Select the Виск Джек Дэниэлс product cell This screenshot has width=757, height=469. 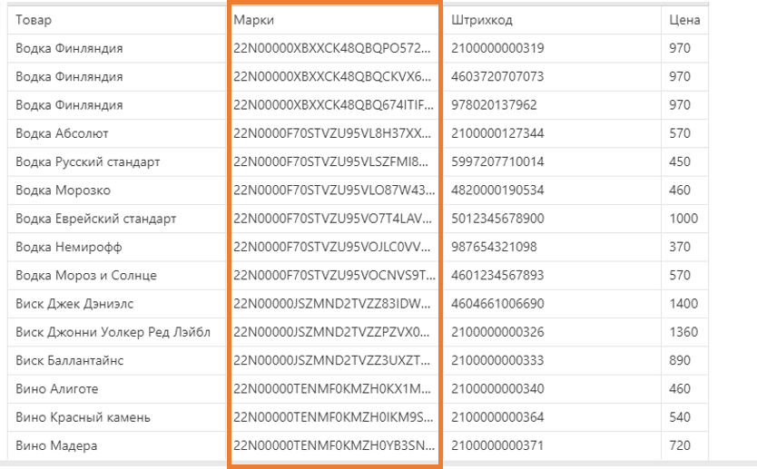point(116,304)
